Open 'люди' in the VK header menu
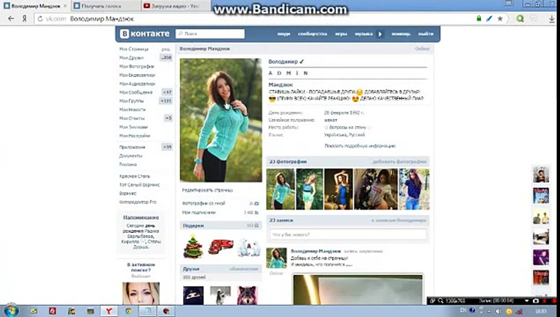The image size is (560, 317). [x=284, y=33]
